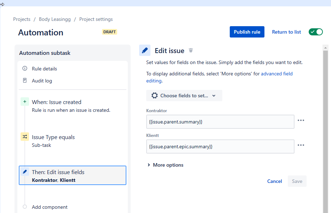Click the Publish rule button
331x213 pixels.
[247, 32]
